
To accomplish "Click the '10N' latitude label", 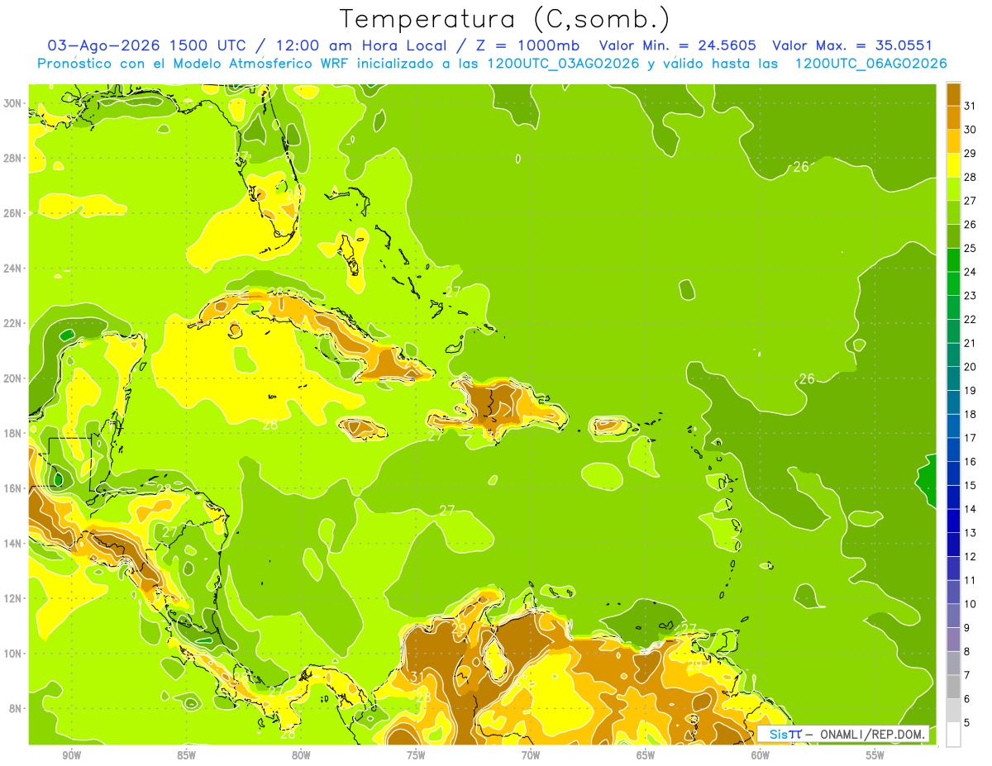I will point(12,653).
